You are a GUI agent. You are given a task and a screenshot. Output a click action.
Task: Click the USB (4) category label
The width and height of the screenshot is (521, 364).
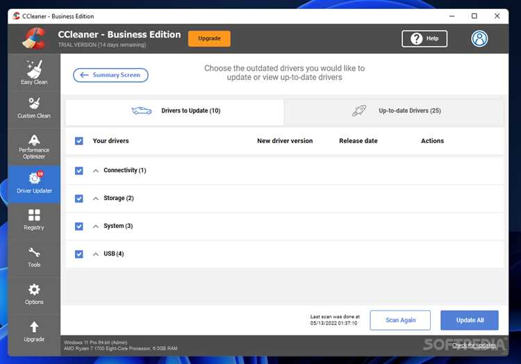pos(114,254)
